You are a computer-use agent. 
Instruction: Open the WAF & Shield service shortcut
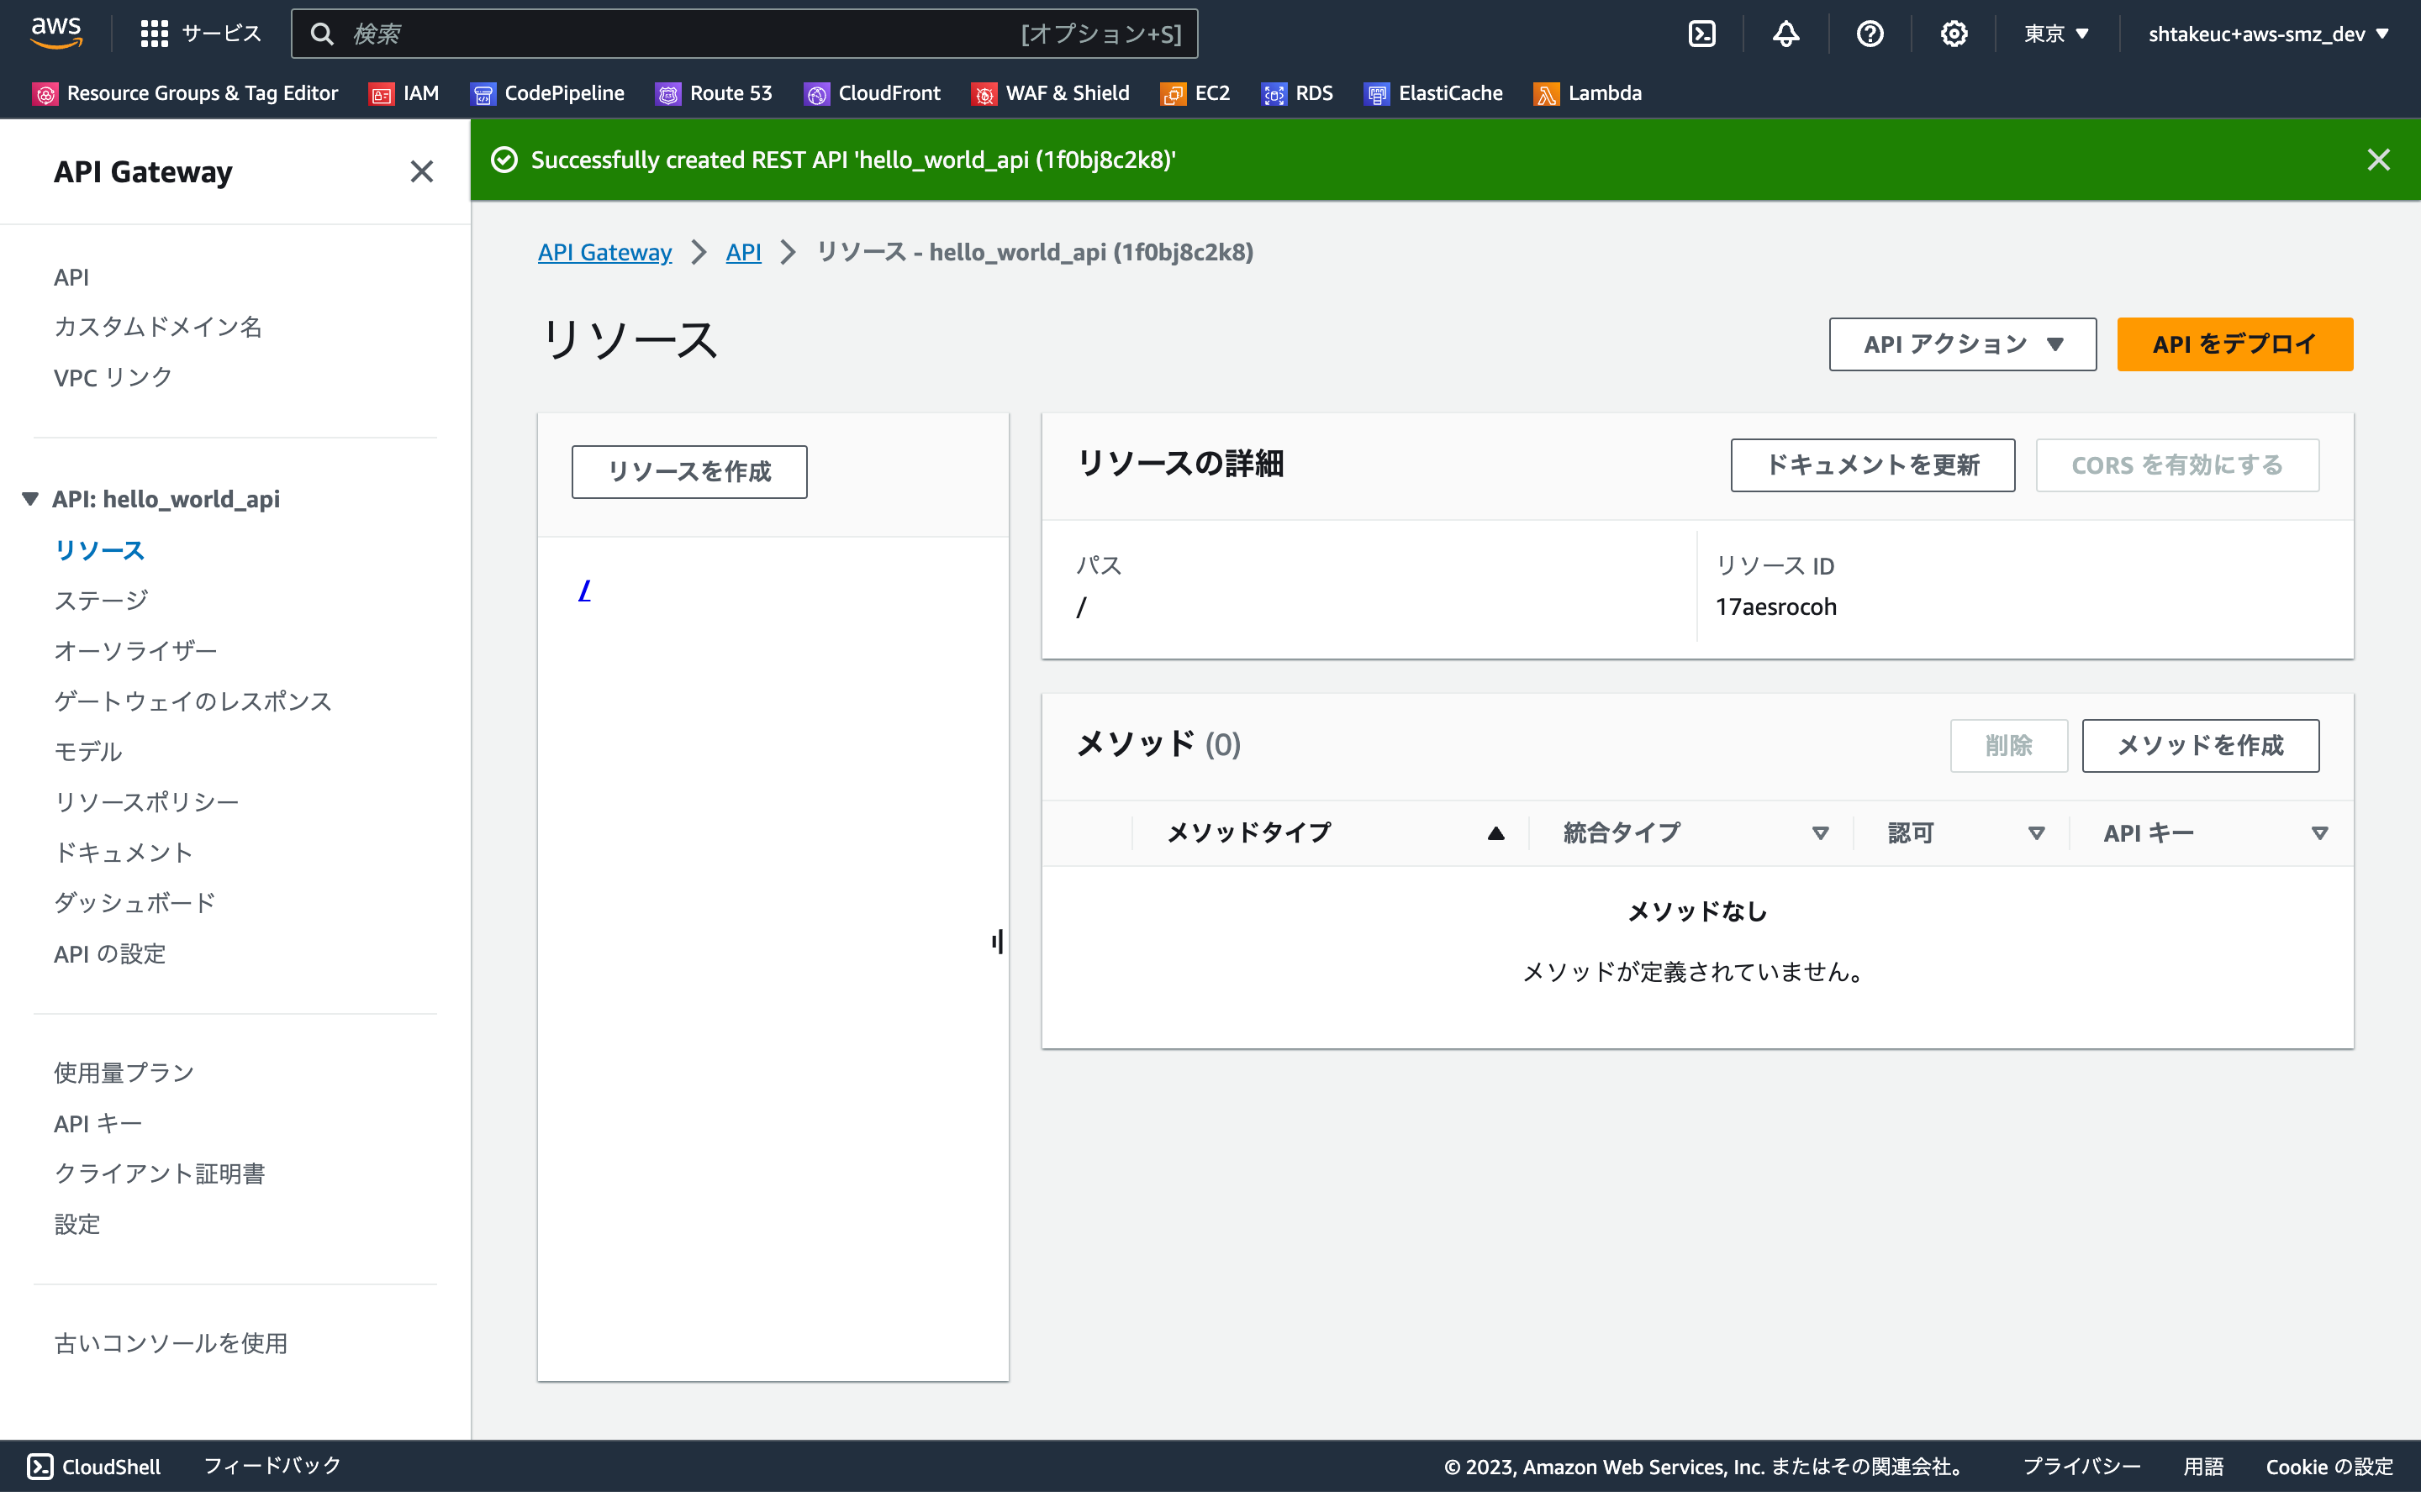[1051, 93]
